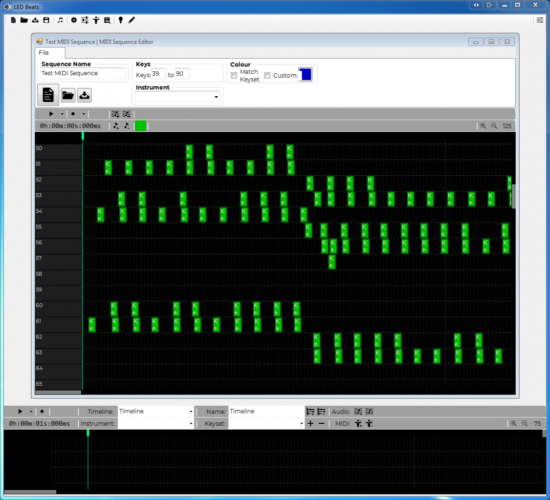Enable the Custom colour checkbox

coord(267,75)
